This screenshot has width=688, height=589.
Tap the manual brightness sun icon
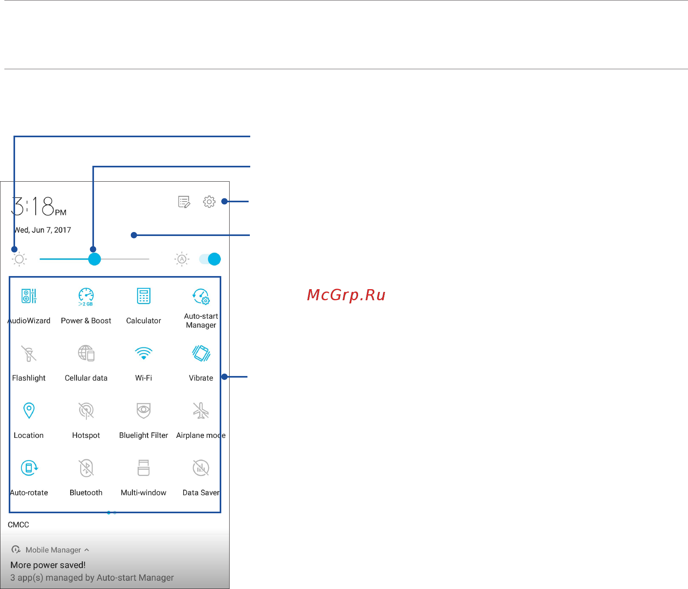[19, 259]
